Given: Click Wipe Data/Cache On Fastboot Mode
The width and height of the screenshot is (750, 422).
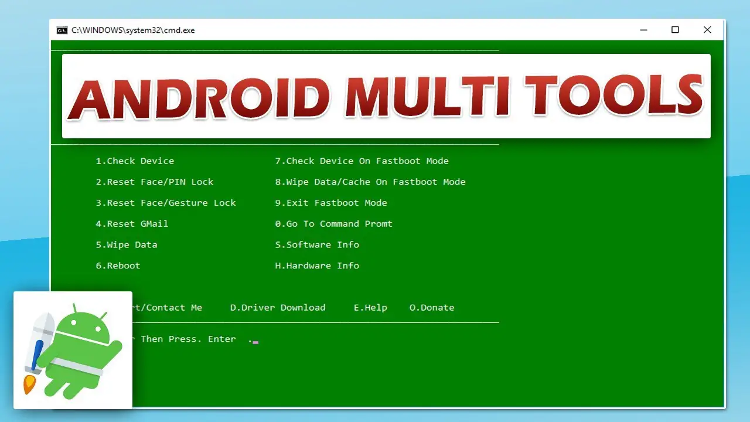Looking at the screenshot, I should pos(370,182).
